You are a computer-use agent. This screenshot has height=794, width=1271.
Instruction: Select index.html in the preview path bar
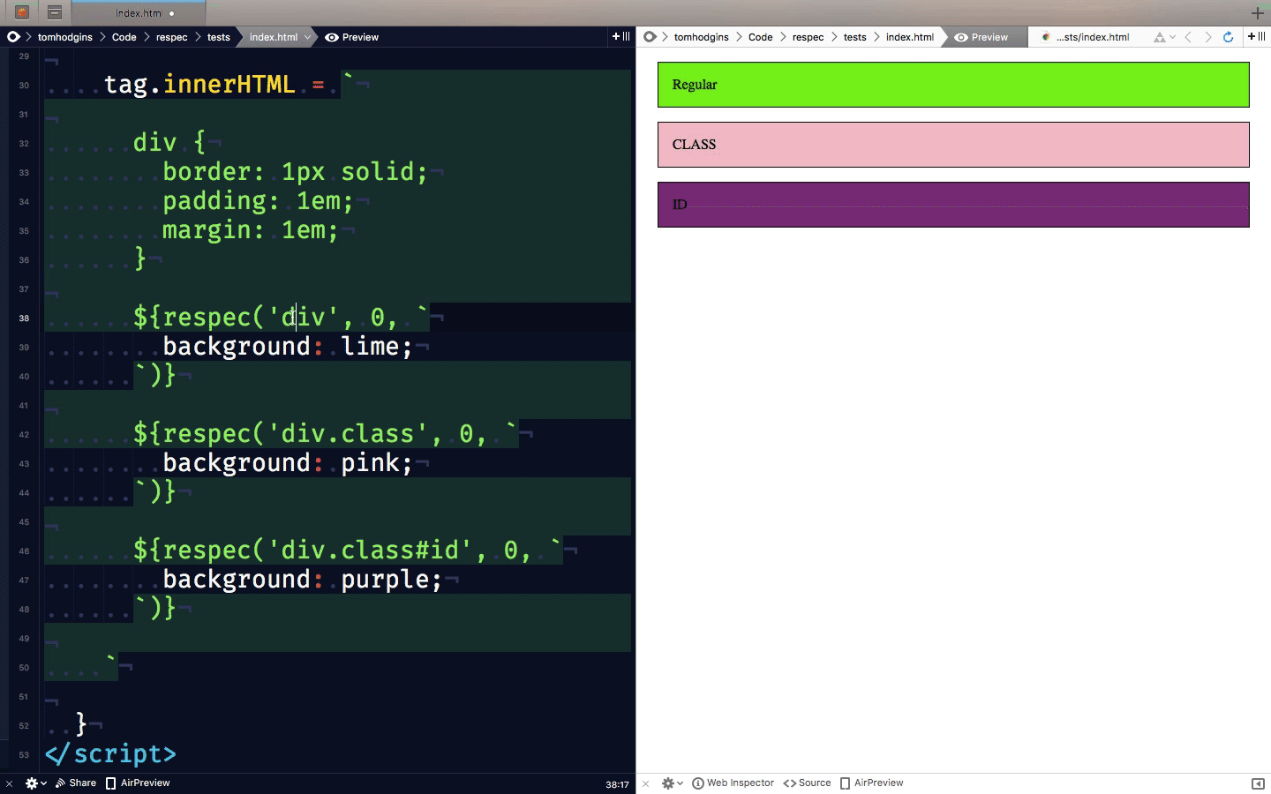910,37
